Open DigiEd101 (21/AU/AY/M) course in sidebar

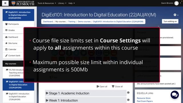[18, 97]
